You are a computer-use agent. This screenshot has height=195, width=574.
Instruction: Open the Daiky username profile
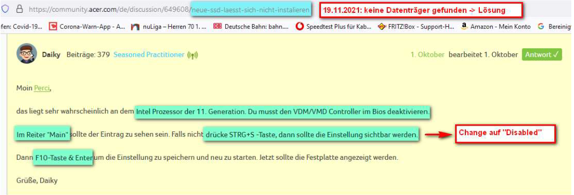51,55
